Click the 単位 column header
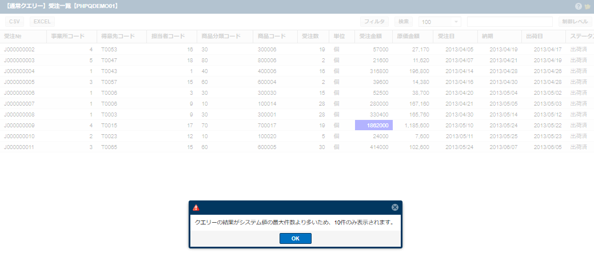The height and width of the screenshot is (261, 594). 342,37
